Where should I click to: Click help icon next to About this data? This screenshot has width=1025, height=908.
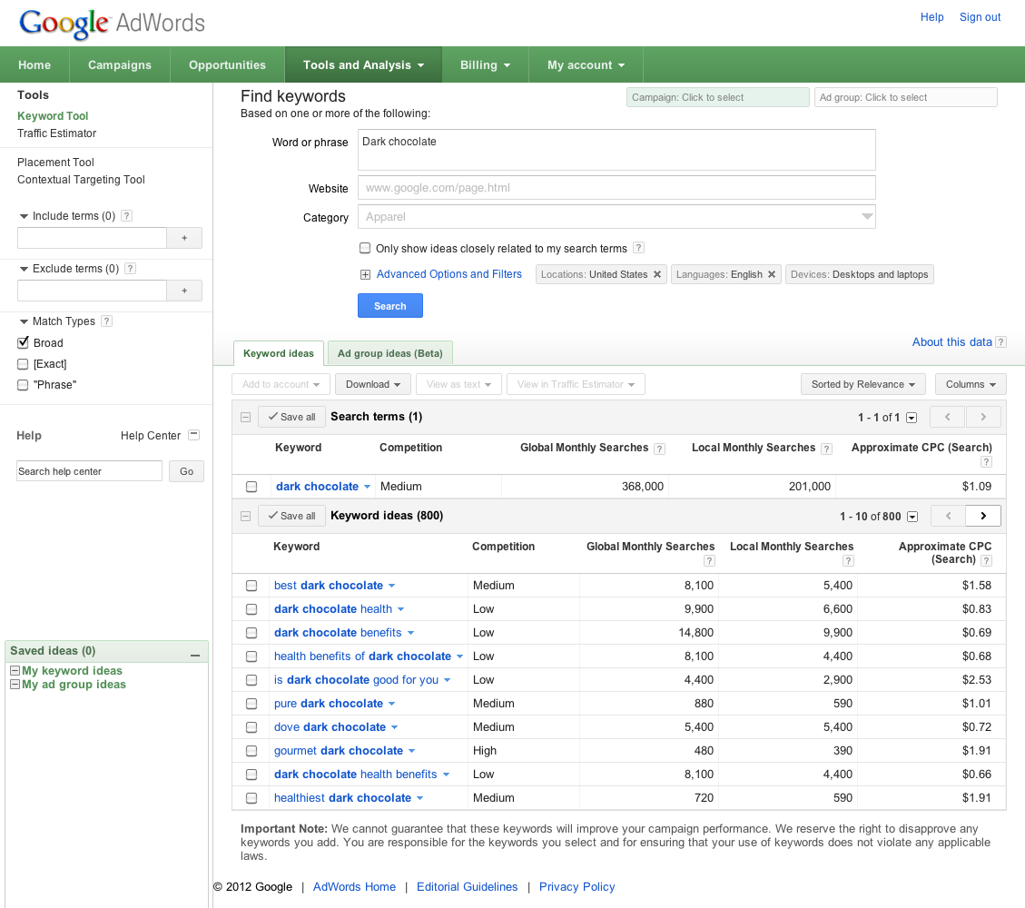click(x=1000, y=342)
